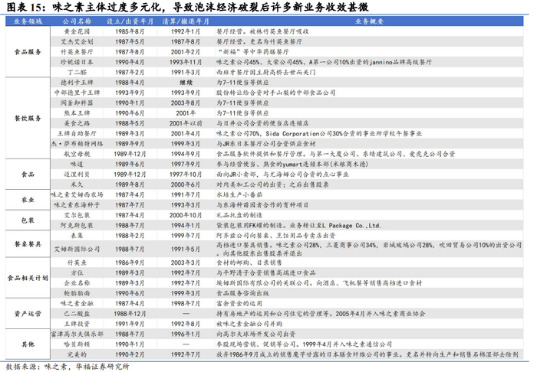Click the date 1985年8月

coord(130,31)
